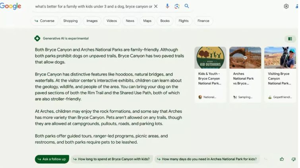300x168 pixels.
Task: Click 'Generative AI is experimental' label
Action: (x=66, y=38)
